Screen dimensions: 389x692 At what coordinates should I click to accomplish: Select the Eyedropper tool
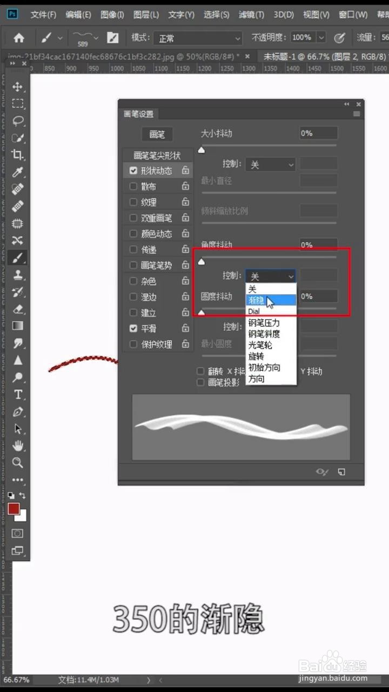[x=18, y=172]
